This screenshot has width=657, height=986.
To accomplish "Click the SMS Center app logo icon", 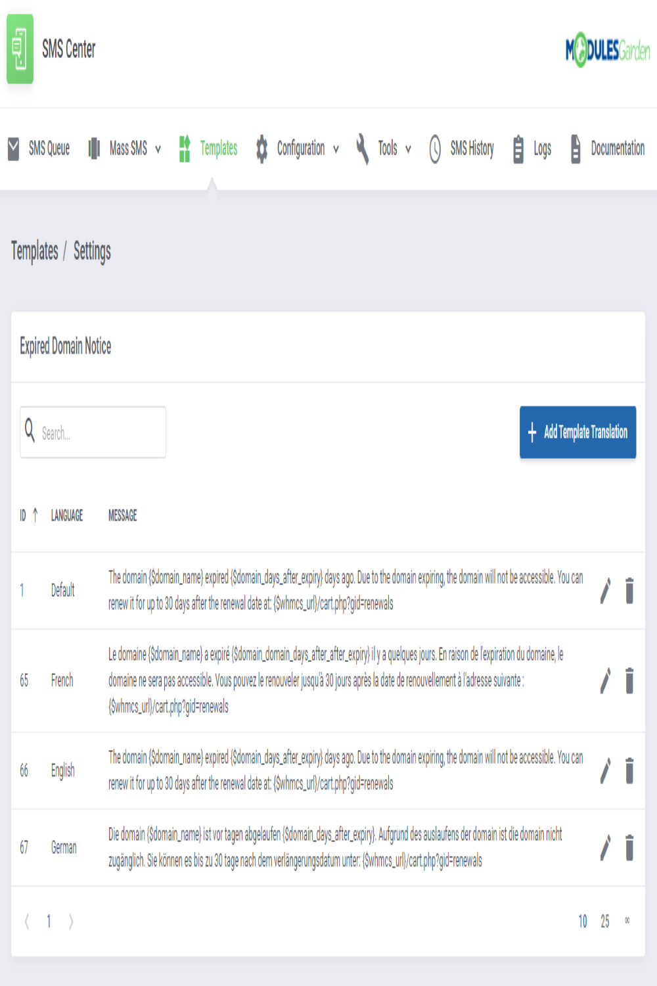I will 20,49.
